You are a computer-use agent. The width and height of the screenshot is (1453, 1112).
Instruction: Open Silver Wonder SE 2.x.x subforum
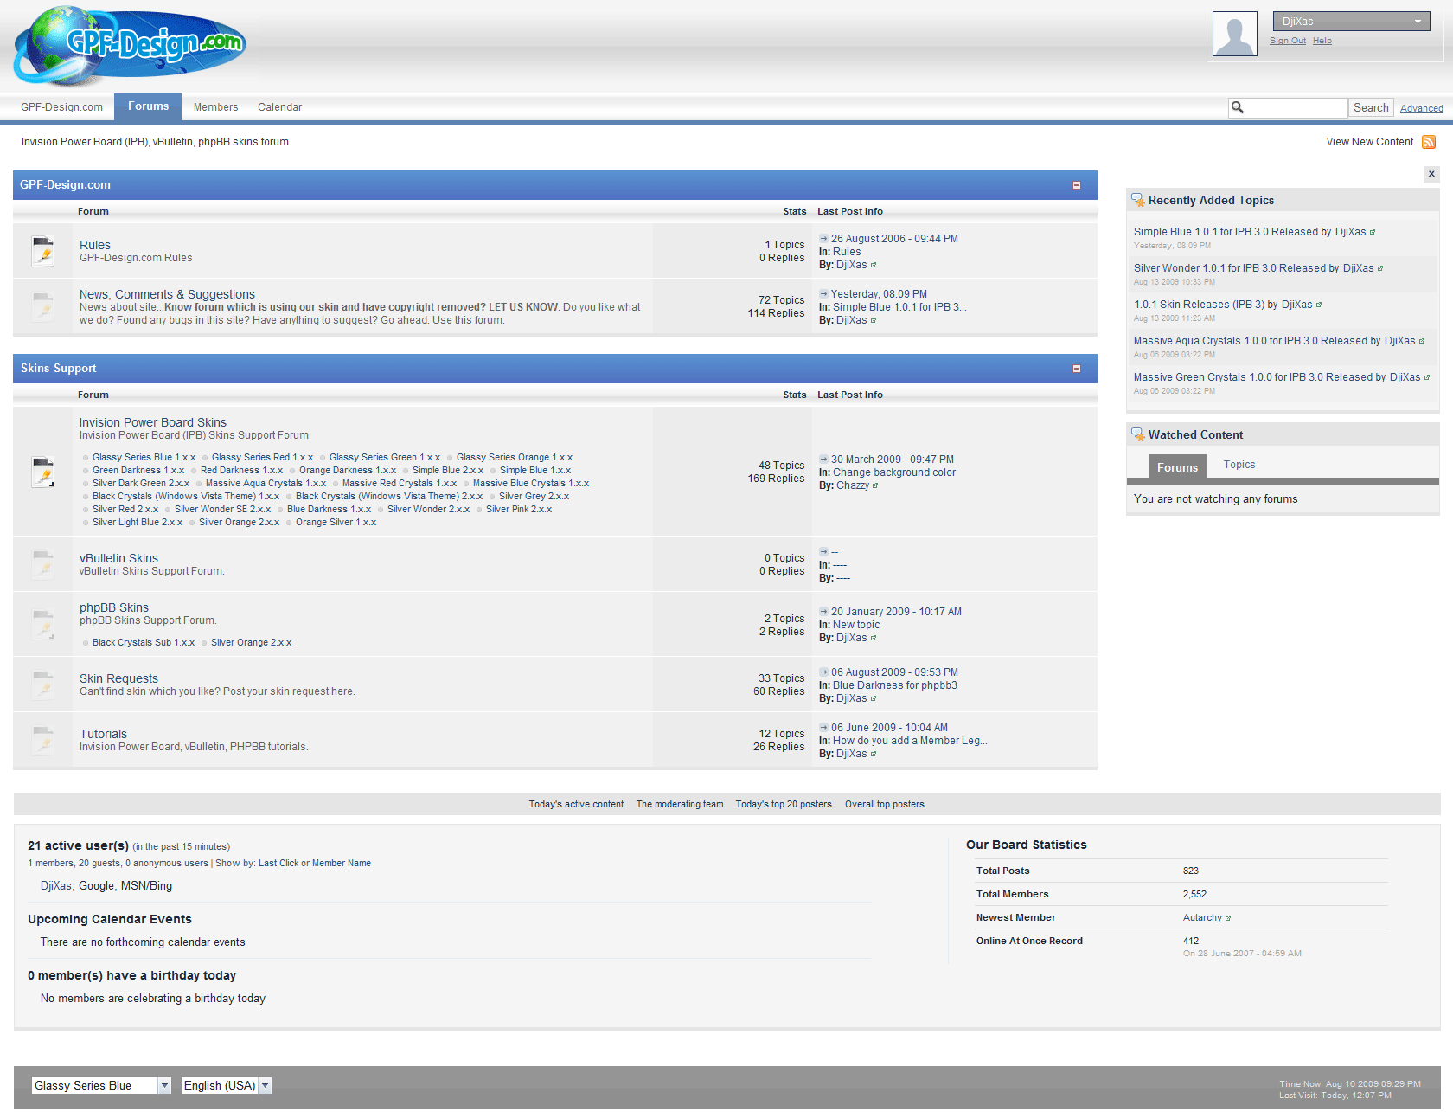[222, 510]
